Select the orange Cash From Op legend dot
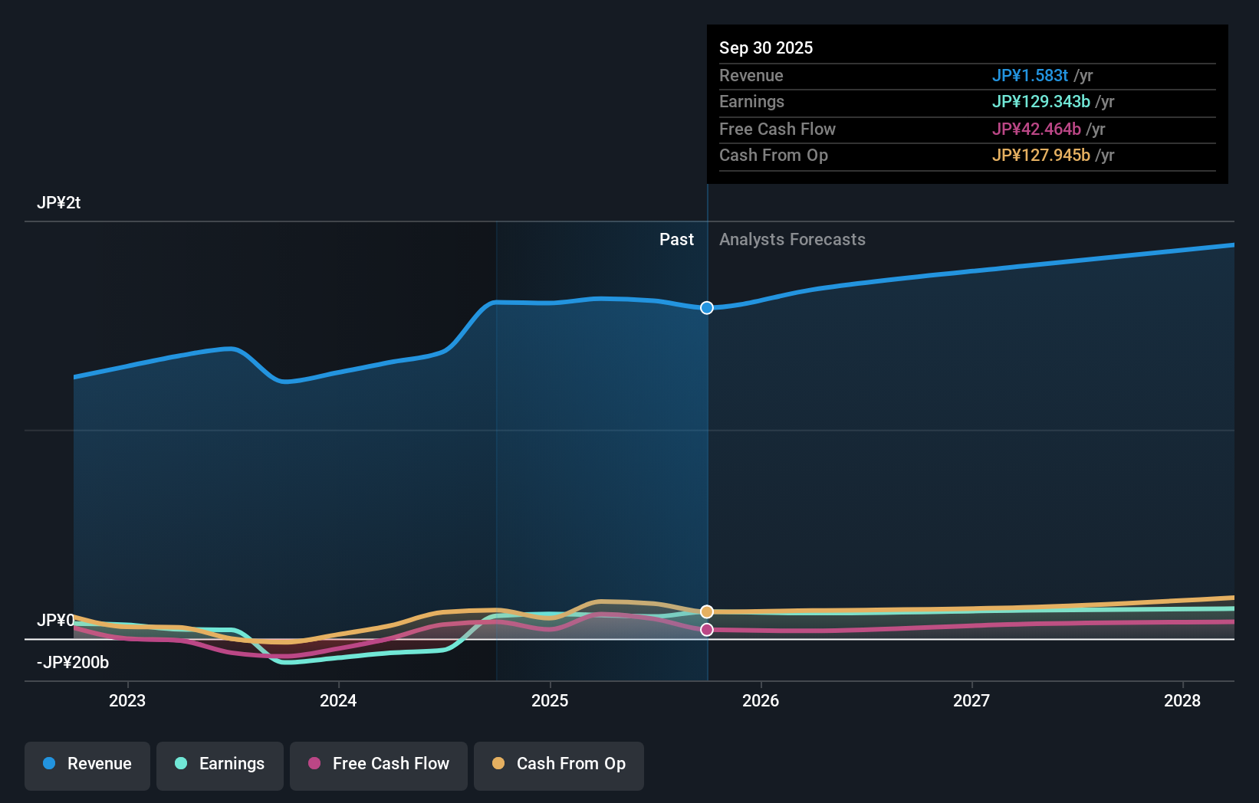This screenshot has height=803, width=1259. (x=500, y=764)
